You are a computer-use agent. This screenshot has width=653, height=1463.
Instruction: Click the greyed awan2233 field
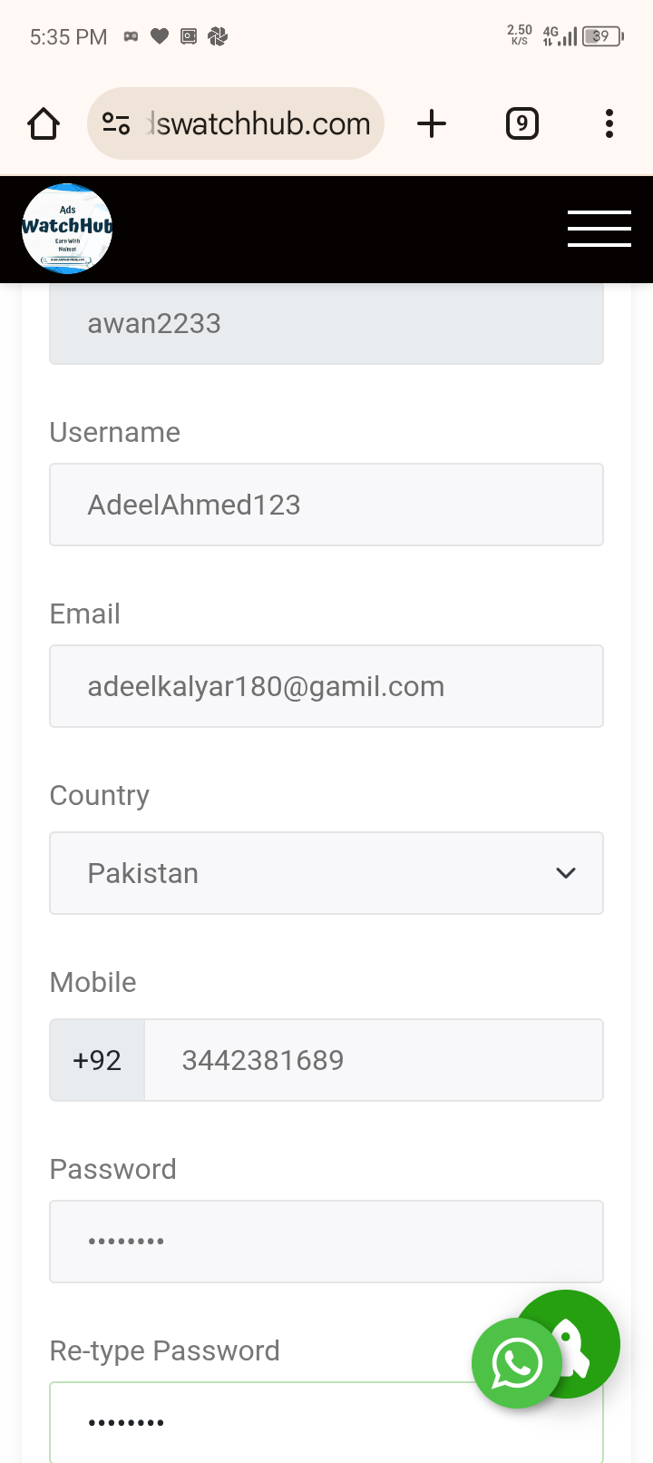326,323
